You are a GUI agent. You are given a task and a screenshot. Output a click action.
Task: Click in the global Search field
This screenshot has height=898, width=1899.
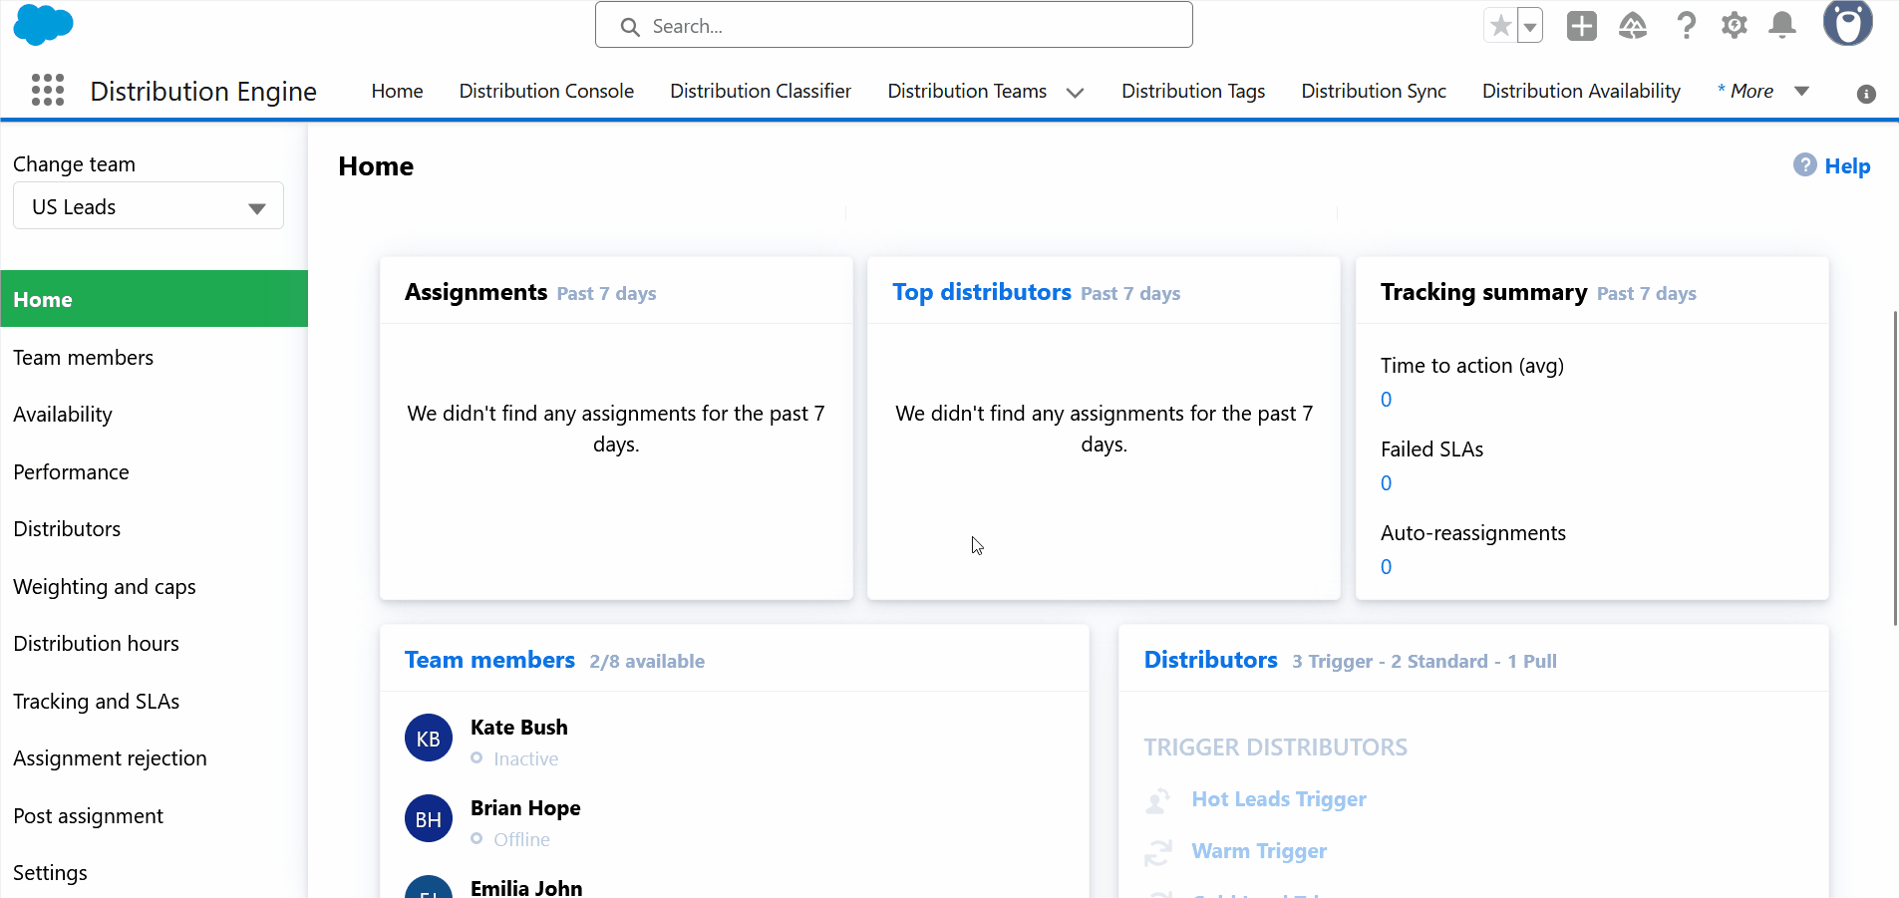[x=894, y=26]
